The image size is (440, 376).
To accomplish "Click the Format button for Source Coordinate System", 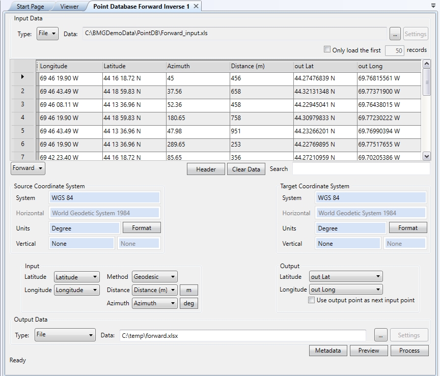I will [x=142, y=228].
